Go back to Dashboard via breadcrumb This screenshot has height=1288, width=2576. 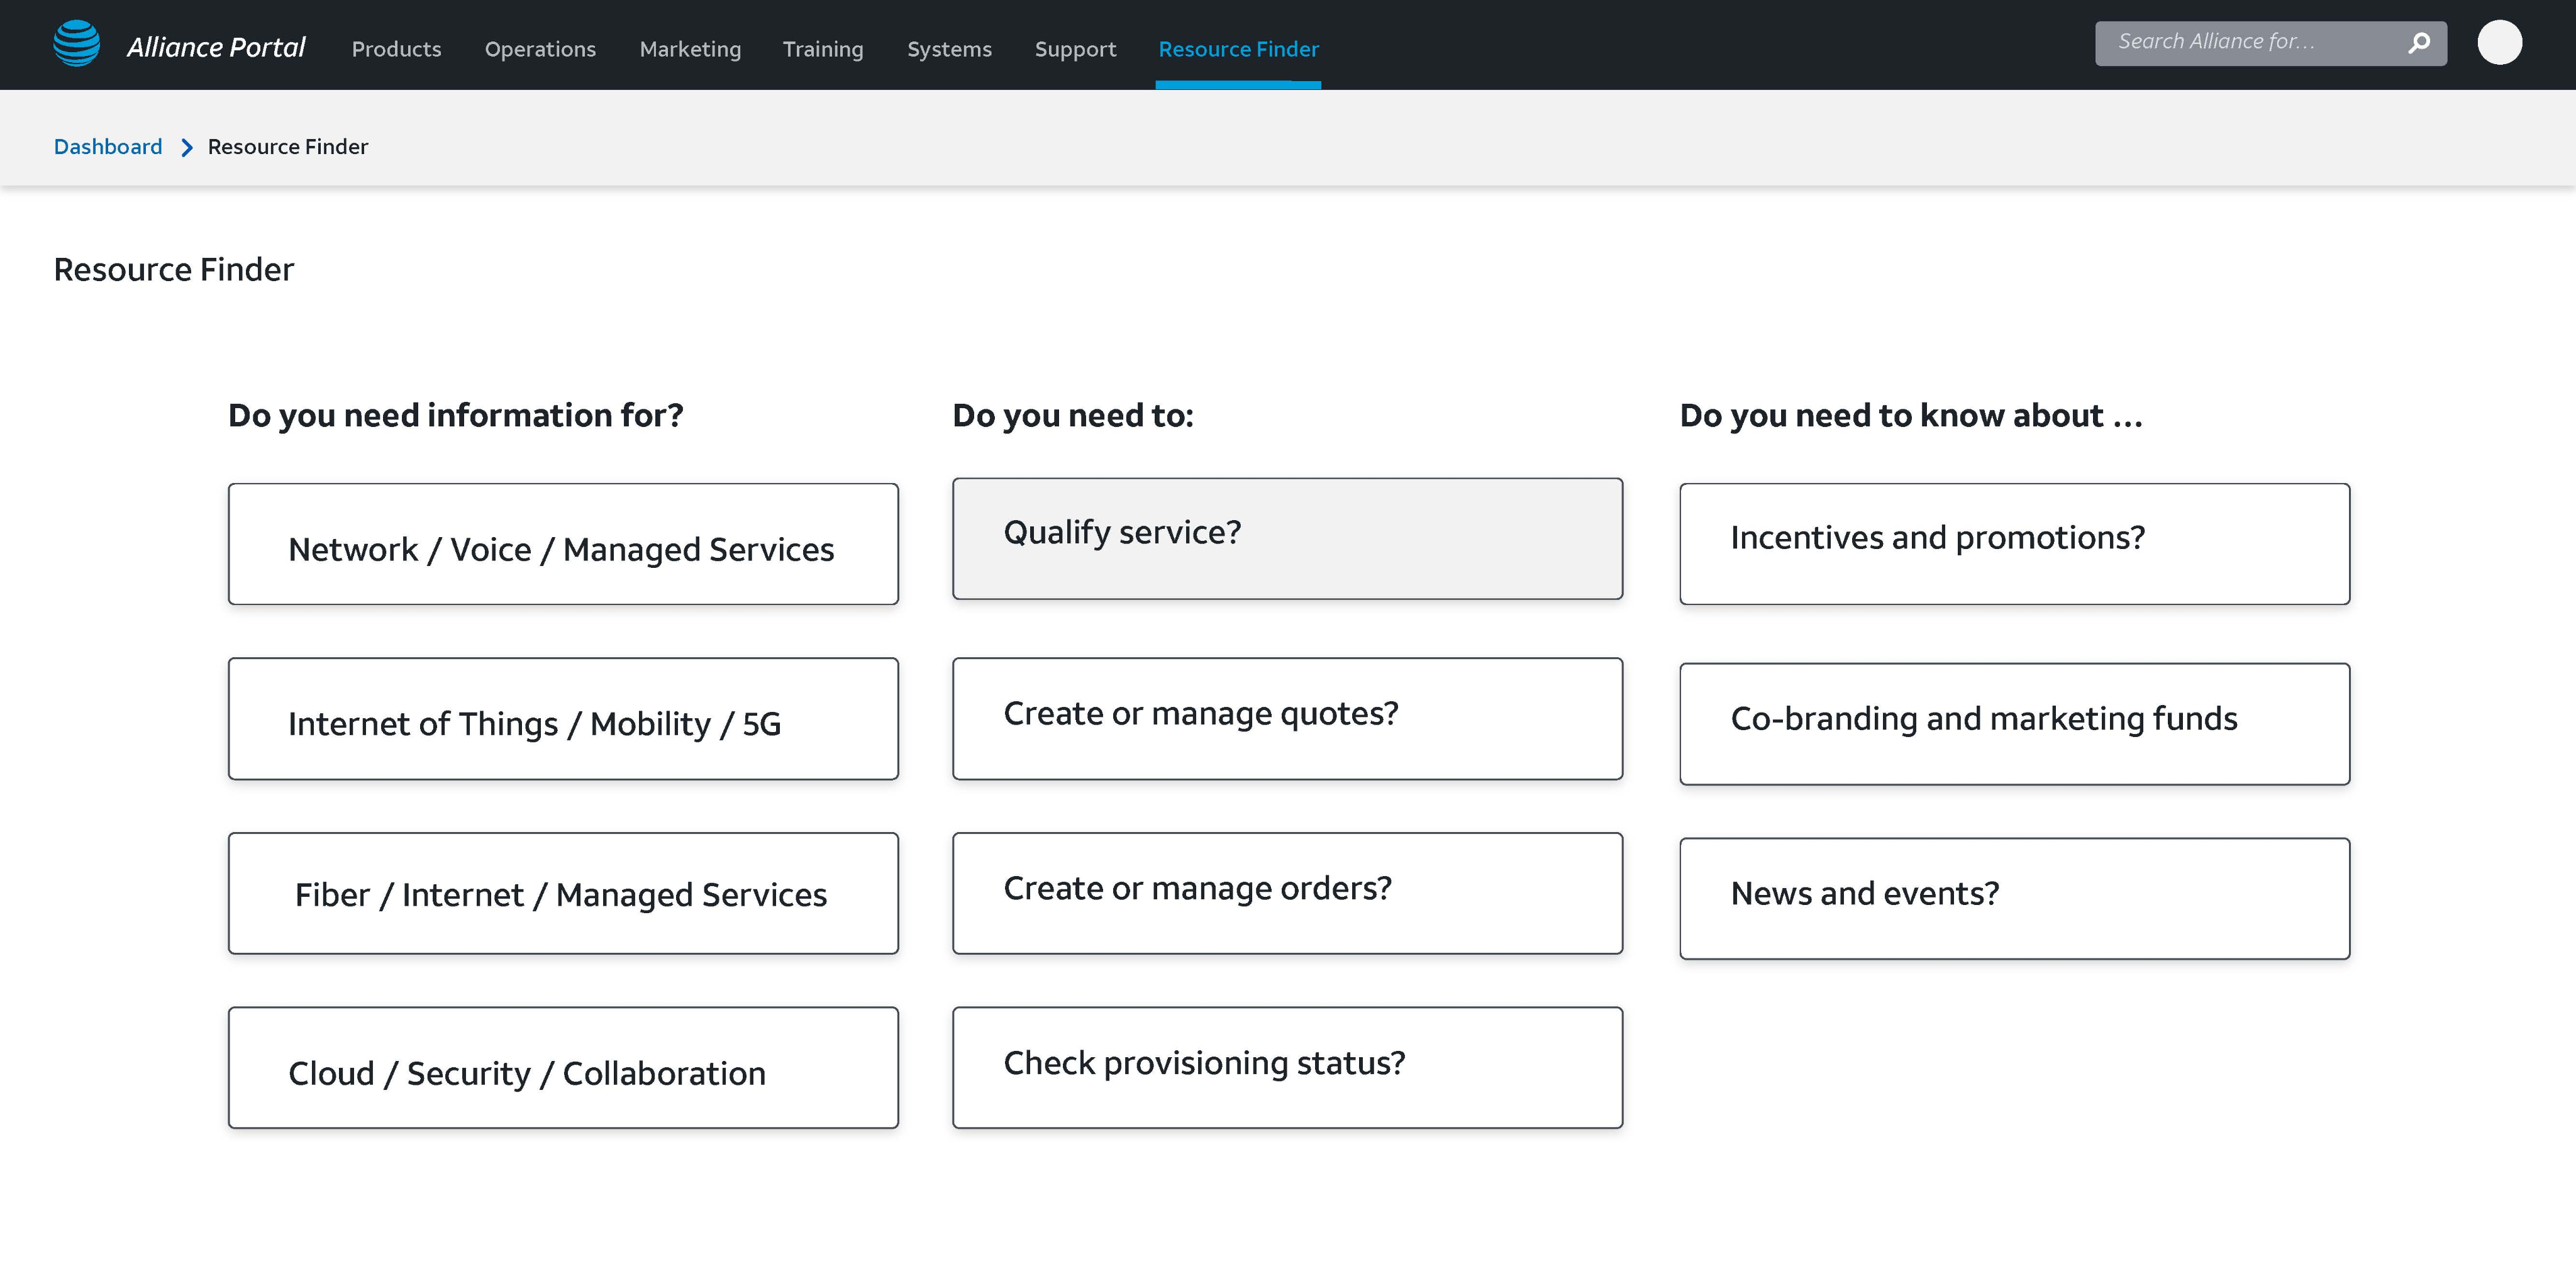point(108,147)
